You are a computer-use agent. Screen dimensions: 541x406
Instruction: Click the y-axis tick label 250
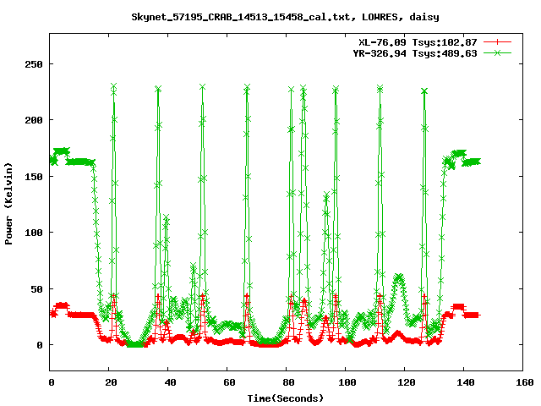pyautogui.click(x=34, y=64)
